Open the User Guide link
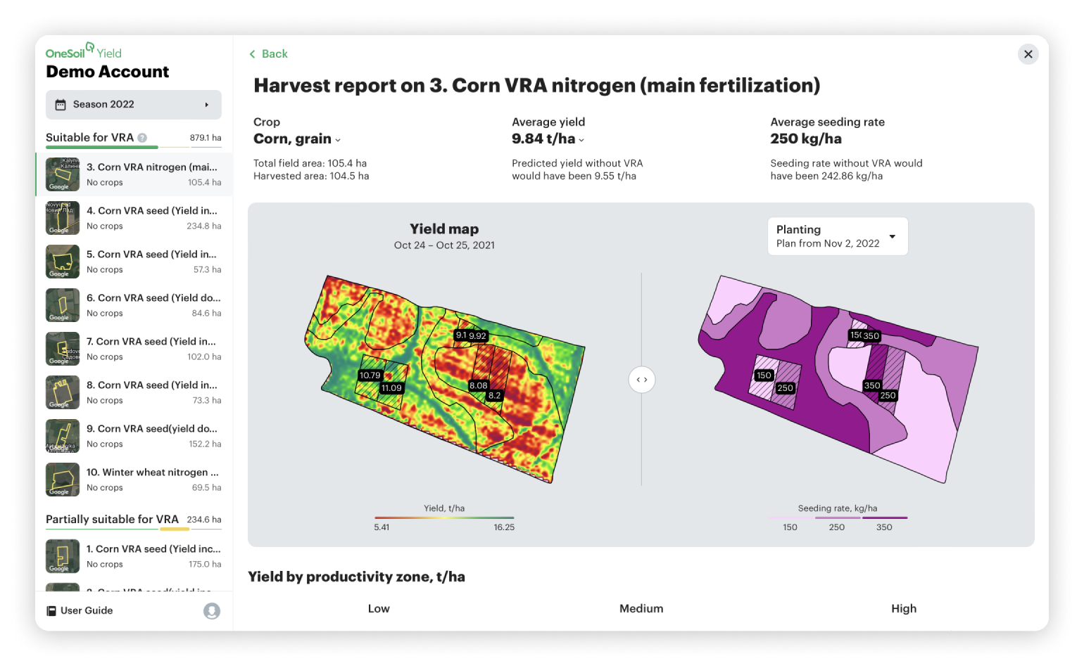The width and height of the screenshot is (1084, 668). point(80,610)
